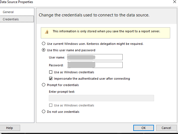This screenshot has width=178, height=134.
Task: Click the Enter prompt text box
Action: click(101, 98)
